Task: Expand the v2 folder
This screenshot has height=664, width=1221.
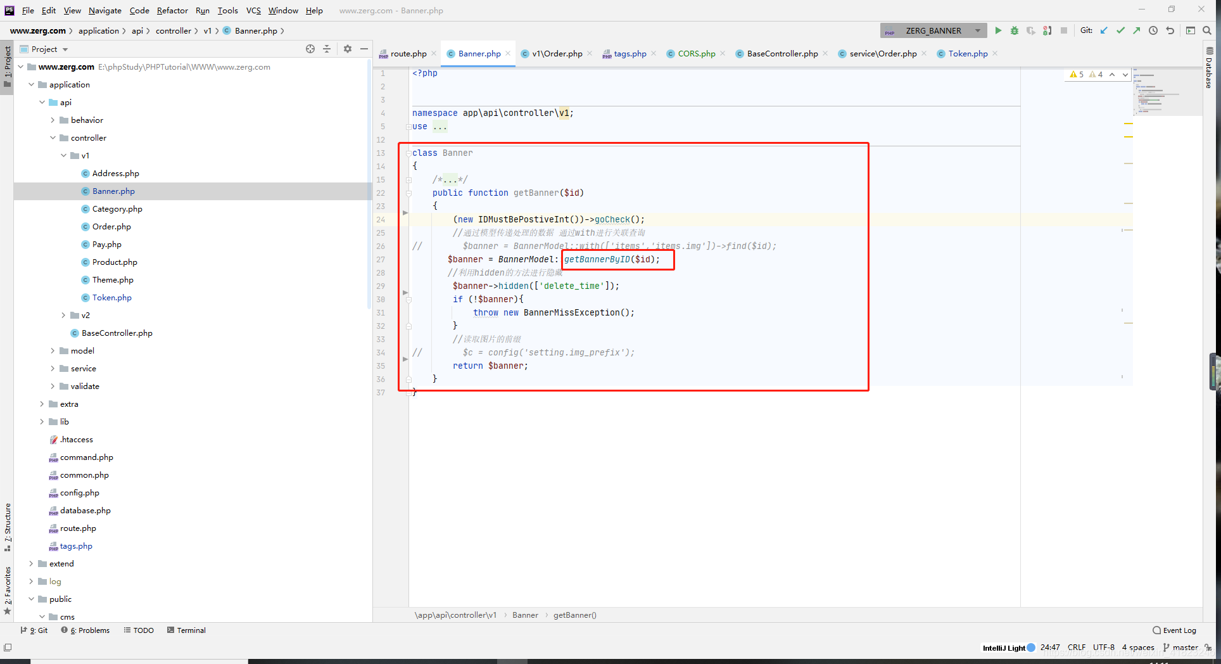Action: (x=63, y=315)
